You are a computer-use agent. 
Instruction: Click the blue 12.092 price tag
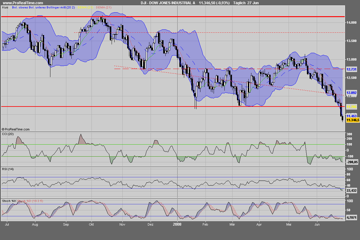pos(351,93)
